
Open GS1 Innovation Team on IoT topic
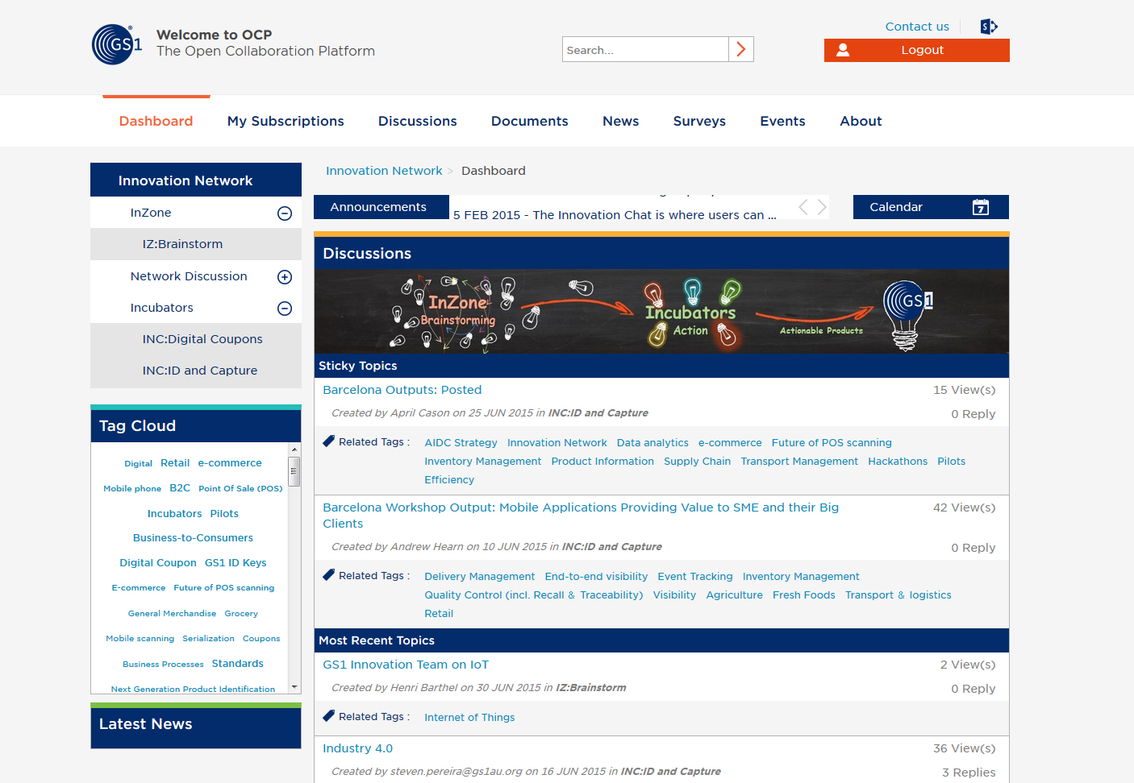coord(406,665)
